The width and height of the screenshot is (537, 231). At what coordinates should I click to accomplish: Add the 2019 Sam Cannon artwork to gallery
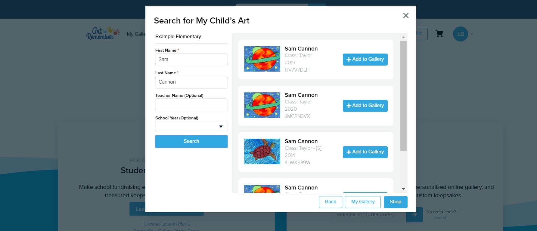[365, 60]
